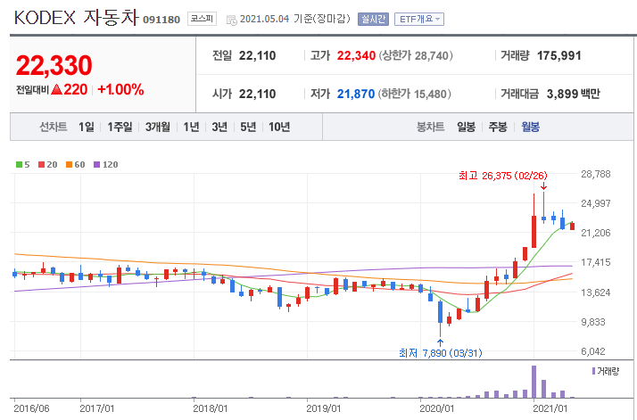The width and height of the screenshot is (637, 420).
Task: Click the 하한가 15,480 text
Action: pyautogui.click(x=414, y=94)
